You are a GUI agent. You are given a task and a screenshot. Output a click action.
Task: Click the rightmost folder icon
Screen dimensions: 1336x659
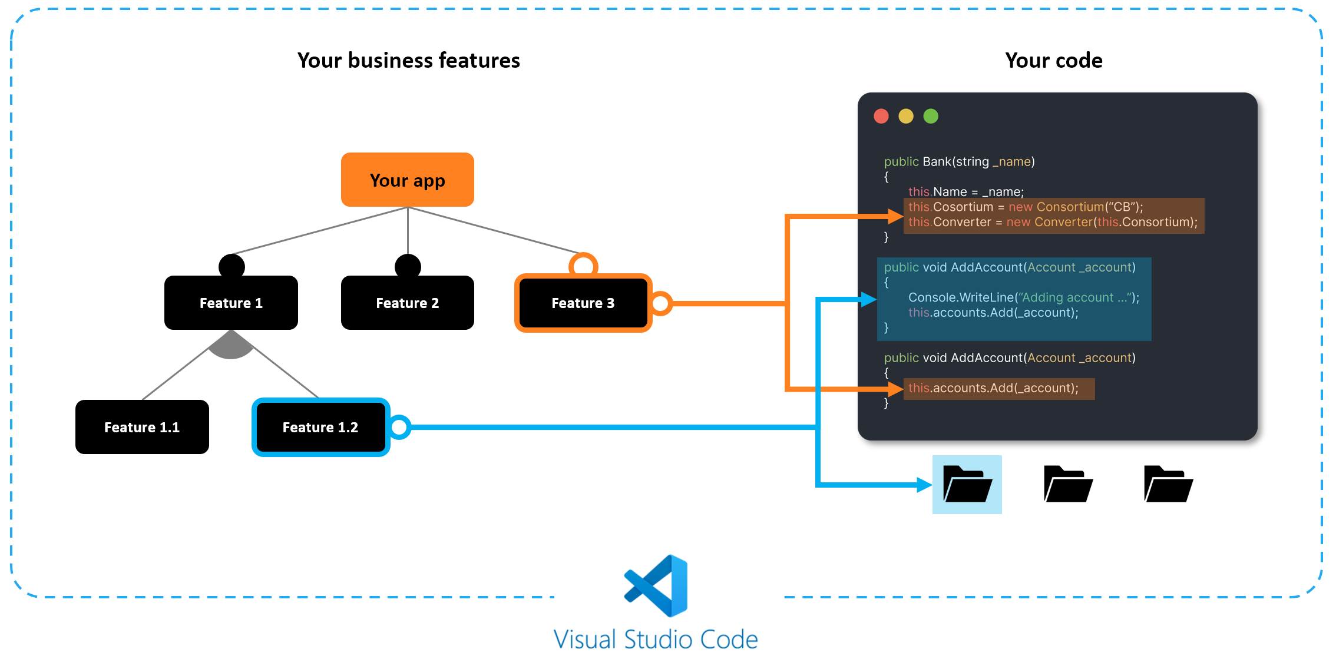[1168, 485]
